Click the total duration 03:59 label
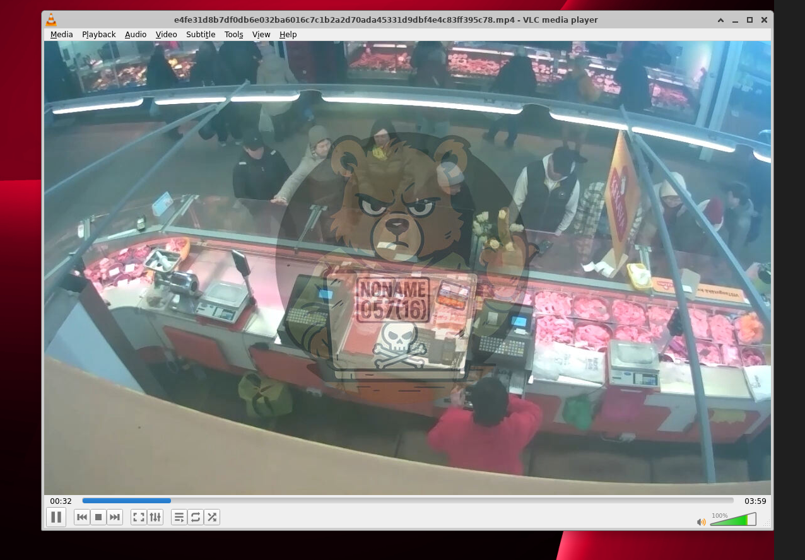Viewport: 805px width, 560px height. (x=755, y=501)
